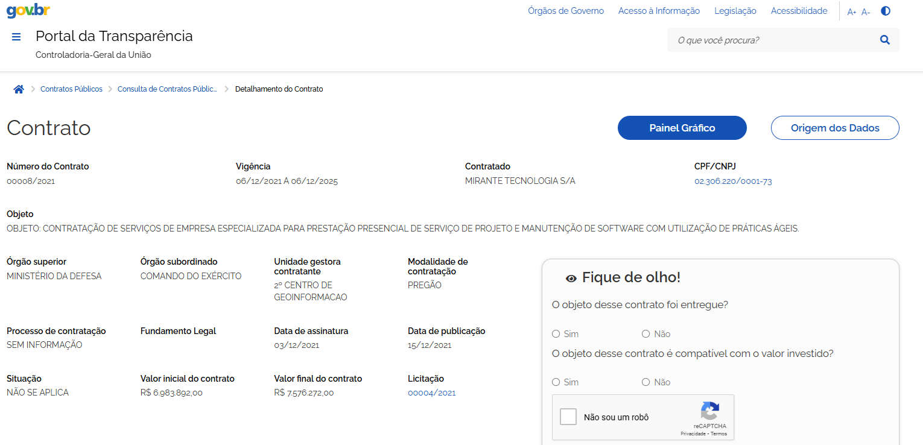Click the Painel Gráfico button
This screenshot has width=923, height=445.
682,128
